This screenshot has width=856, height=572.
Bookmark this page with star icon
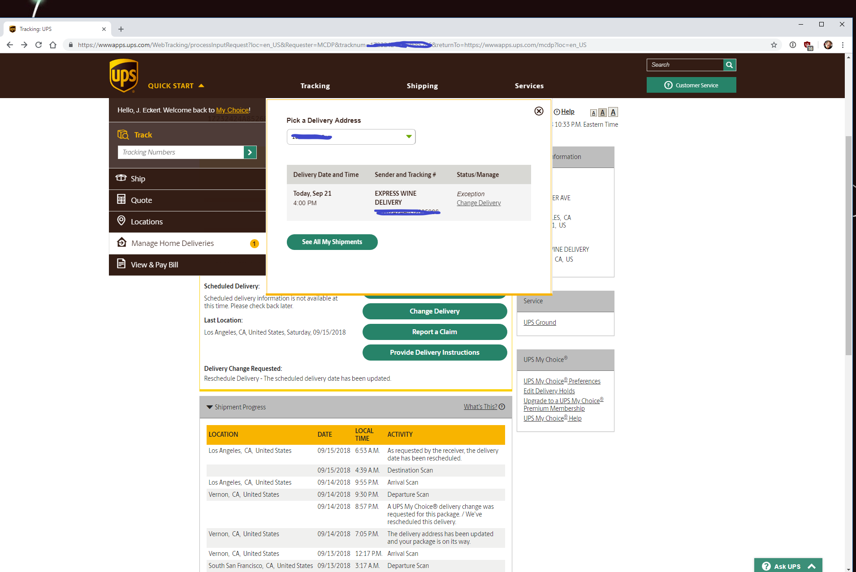[x=774, y=45]
